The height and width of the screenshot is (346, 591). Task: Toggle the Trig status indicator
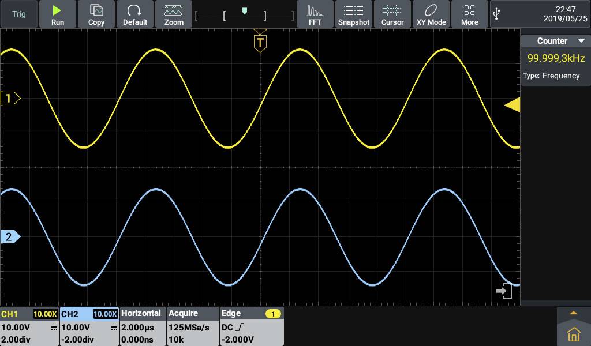[19, 14]
